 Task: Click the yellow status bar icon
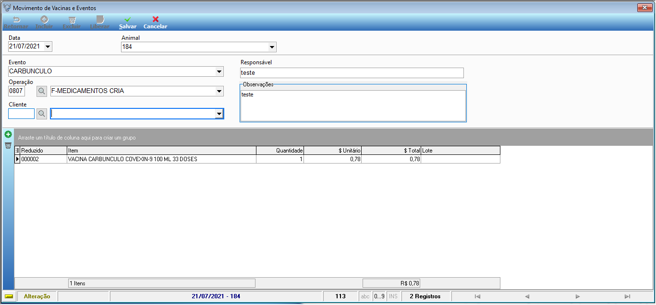tap(9, 296)
